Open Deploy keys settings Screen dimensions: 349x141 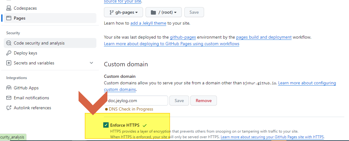tap(50, 53)
